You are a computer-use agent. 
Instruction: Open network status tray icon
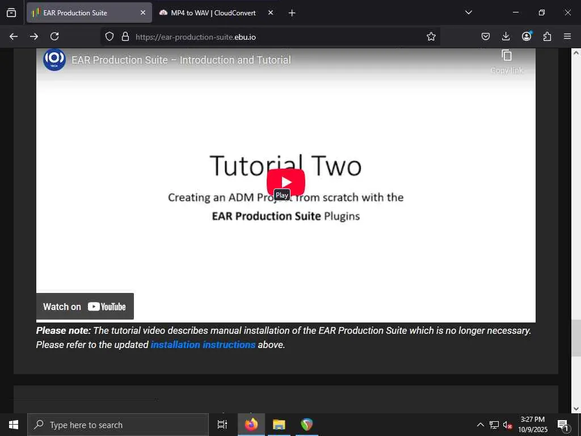click(494, 425)
